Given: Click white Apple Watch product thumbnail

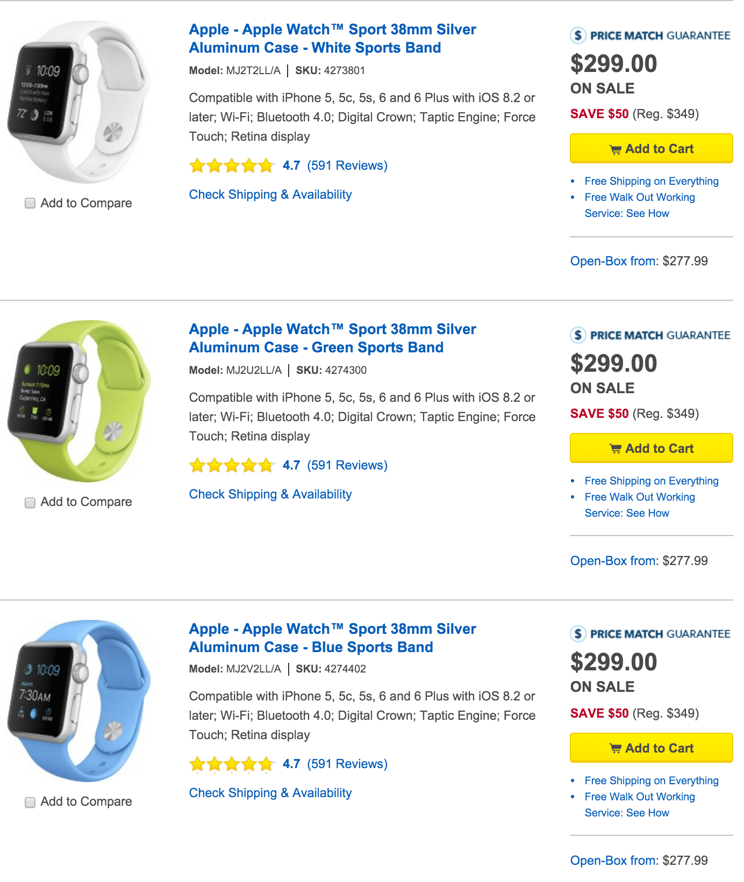Looking at the screenshot, I should (x=78, y=102).
